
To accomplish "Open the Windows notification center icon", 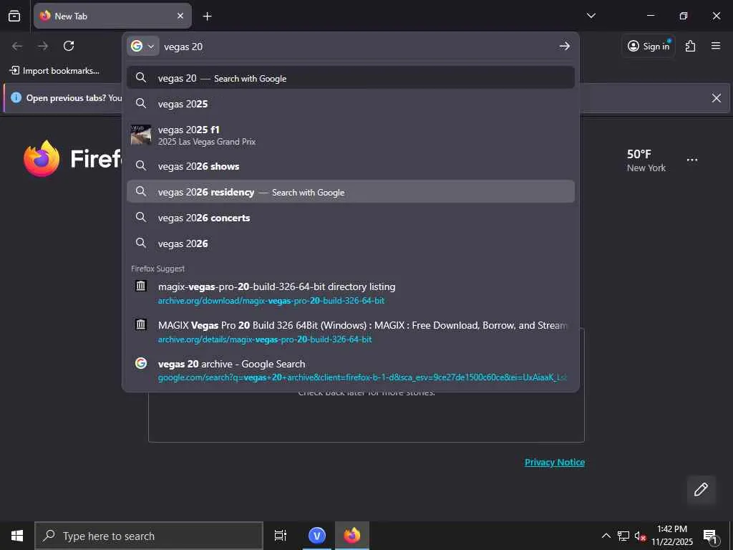I will point(711,536).
